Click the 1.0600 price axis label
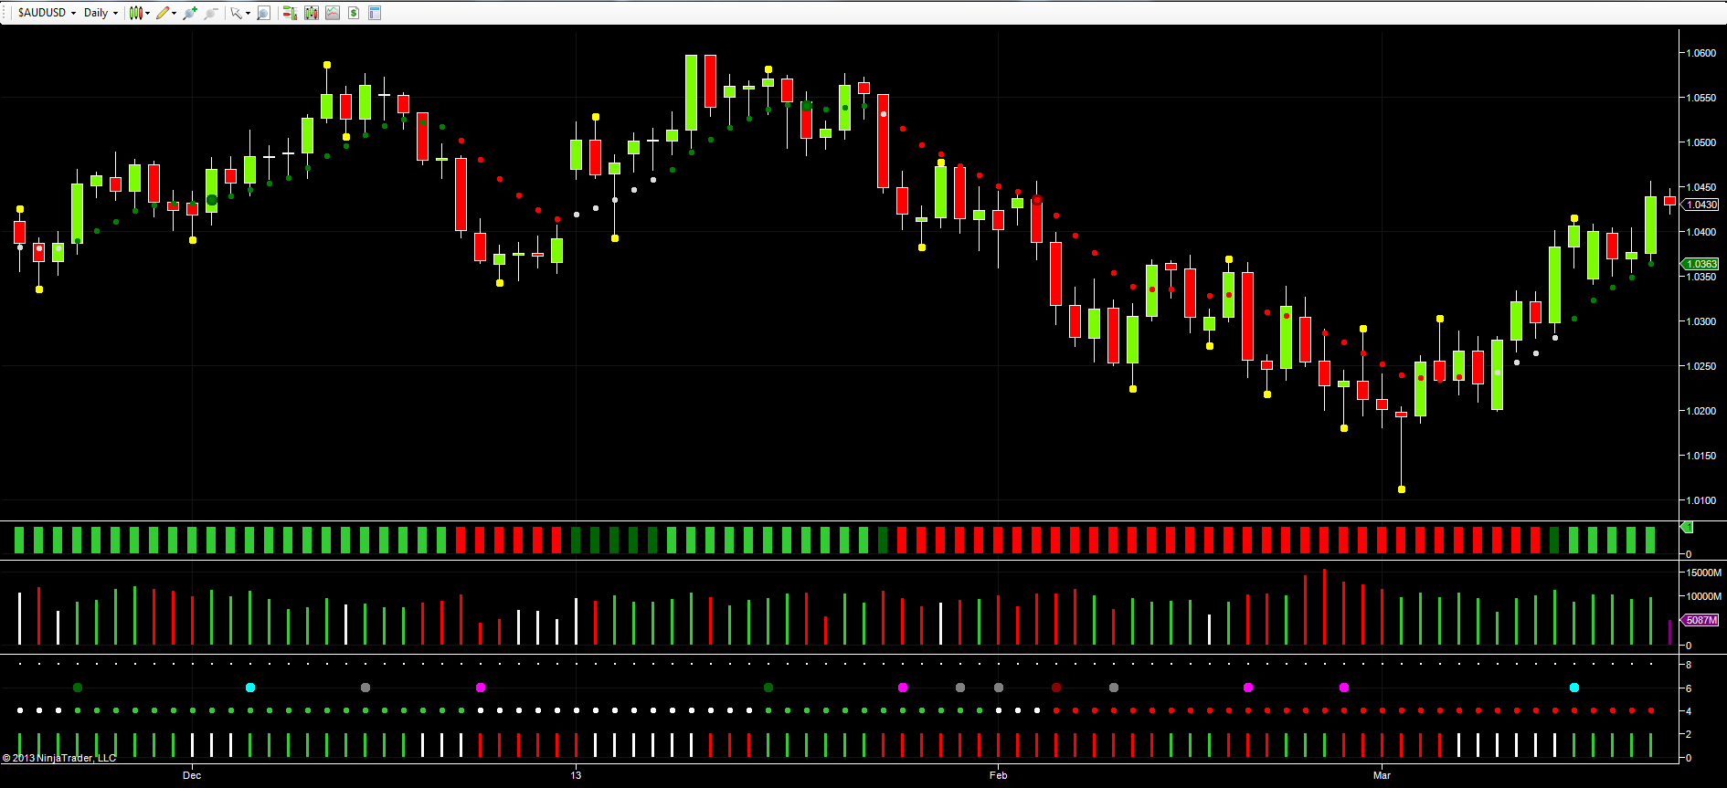The width and height of the screenshot is (1727, 788). 1701,53
